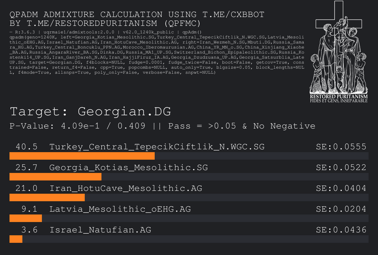Select the Turkey_Central_TepecikCiftlik_N.WGC.SG label

157,147
